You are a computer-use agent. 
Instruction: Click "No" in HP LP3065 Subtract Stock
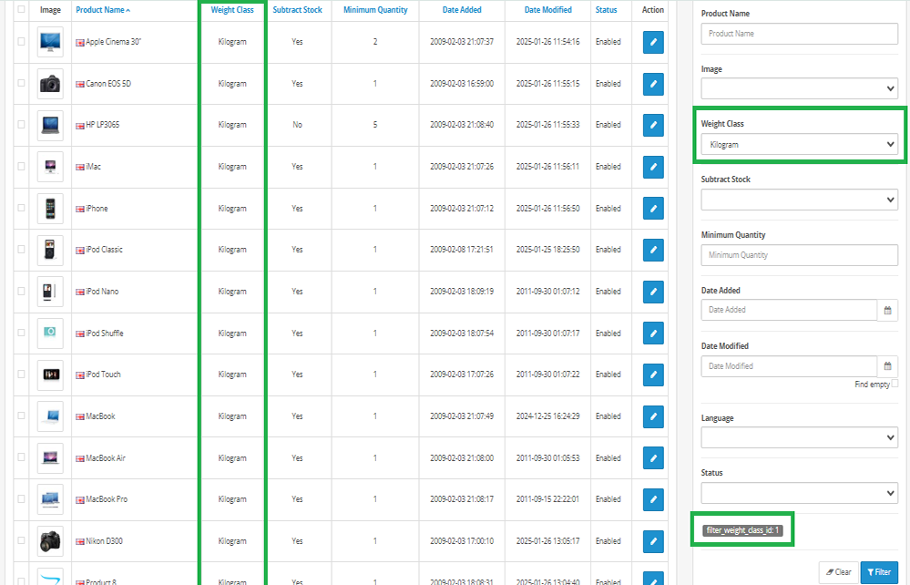297,125
